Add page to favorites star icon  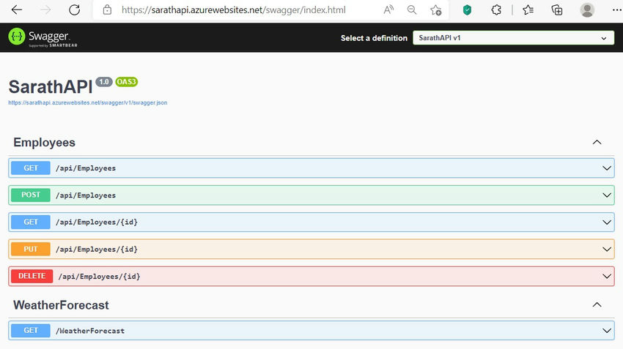point(436,10)
